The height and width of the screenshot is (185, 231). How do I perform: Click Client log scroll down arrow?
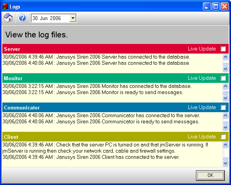225,163
